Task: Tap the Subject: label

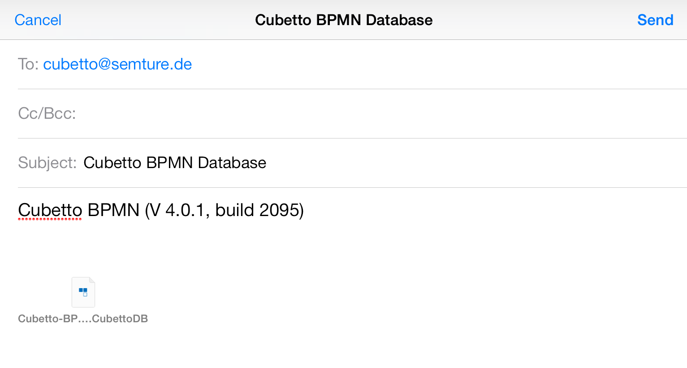Action: [x=48, y=163]
